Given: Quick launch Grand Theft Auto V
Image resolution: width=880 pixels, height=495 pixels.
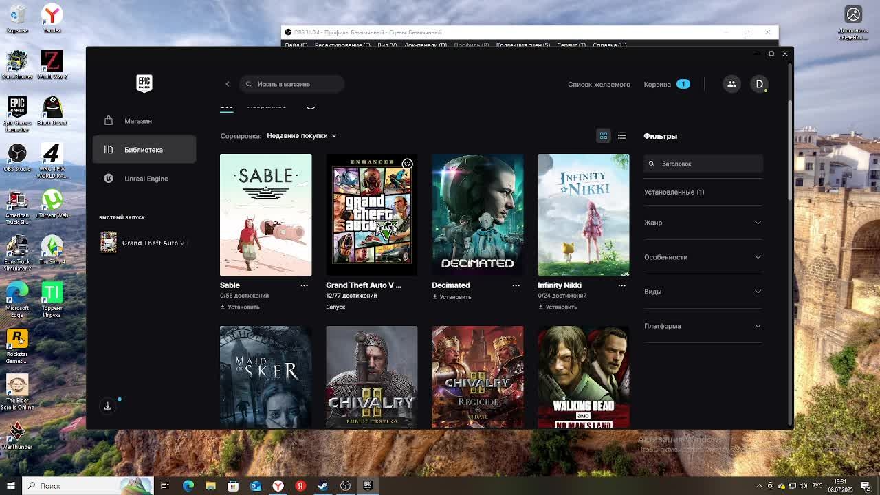Looking at the screenshot, I should pyautogui.click(x=144, y=243).
